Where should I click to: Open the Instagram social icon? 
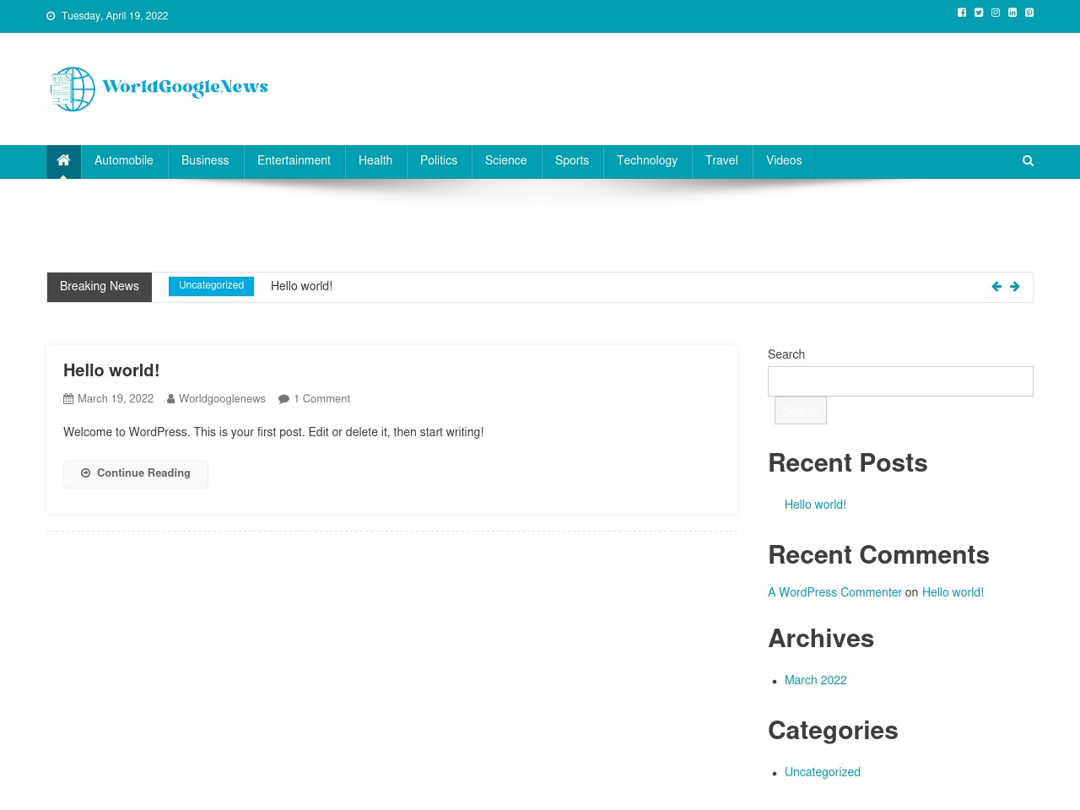[996, 13]
